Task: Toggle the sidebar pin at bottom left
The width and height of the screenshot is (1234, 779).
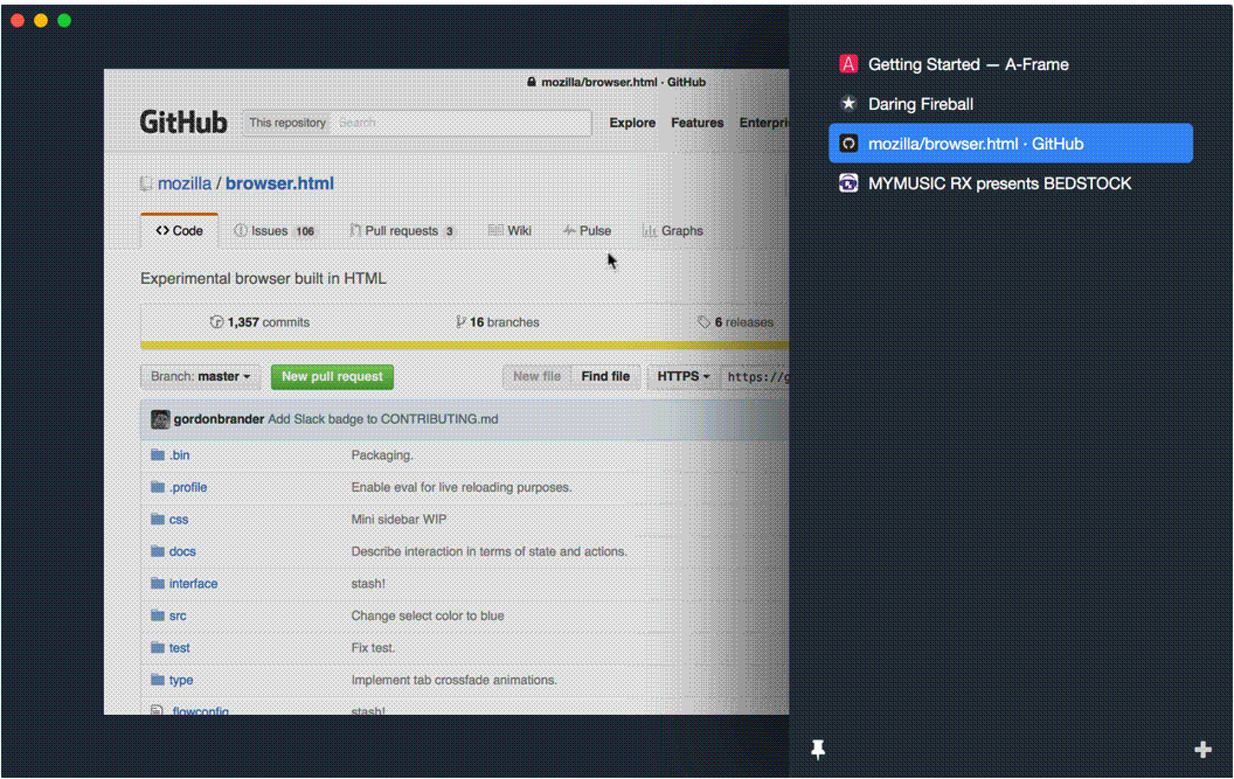Action: coord(818,749)
